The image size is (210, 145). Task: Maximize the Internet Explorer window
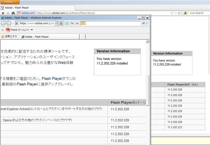click(143, 18)
